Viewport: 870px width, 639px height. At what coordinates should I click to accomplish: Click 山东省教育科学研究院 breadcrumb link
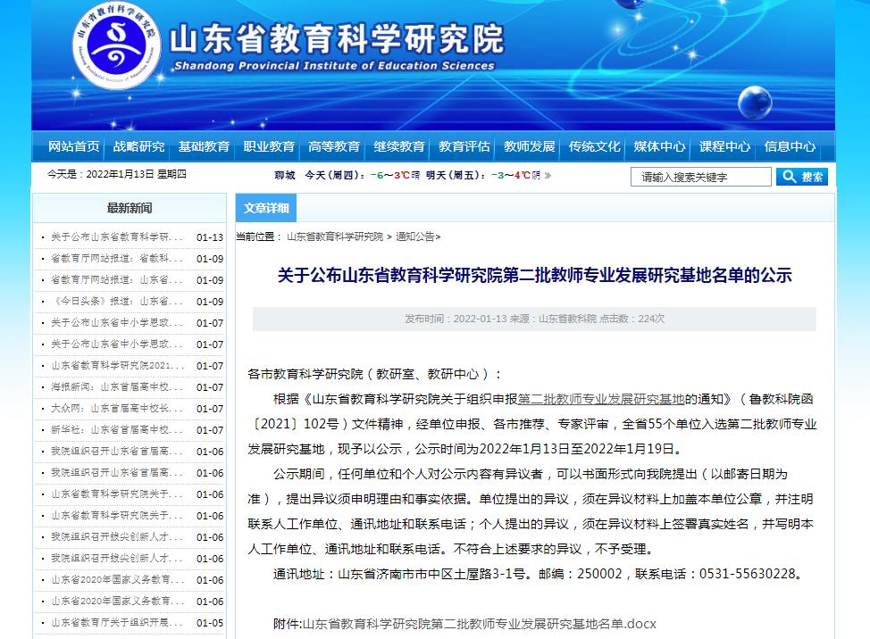click(334, 237)
